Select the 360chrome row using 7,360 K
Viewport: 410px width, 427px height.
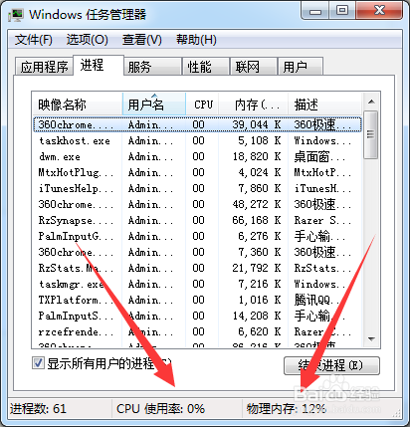197,252
